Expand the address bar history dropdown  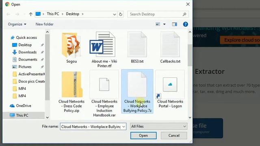pyautogui.click(x=115, y=15)
